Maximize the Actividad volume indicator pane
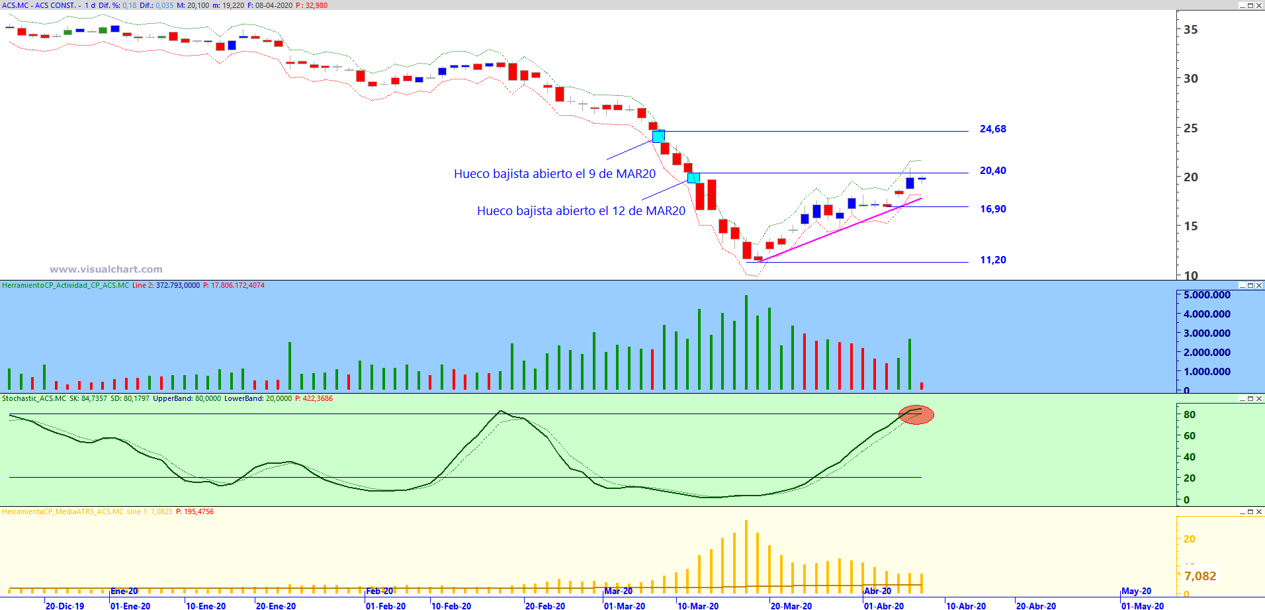This screenshot has width=1265, height=610. (1250, 285)
